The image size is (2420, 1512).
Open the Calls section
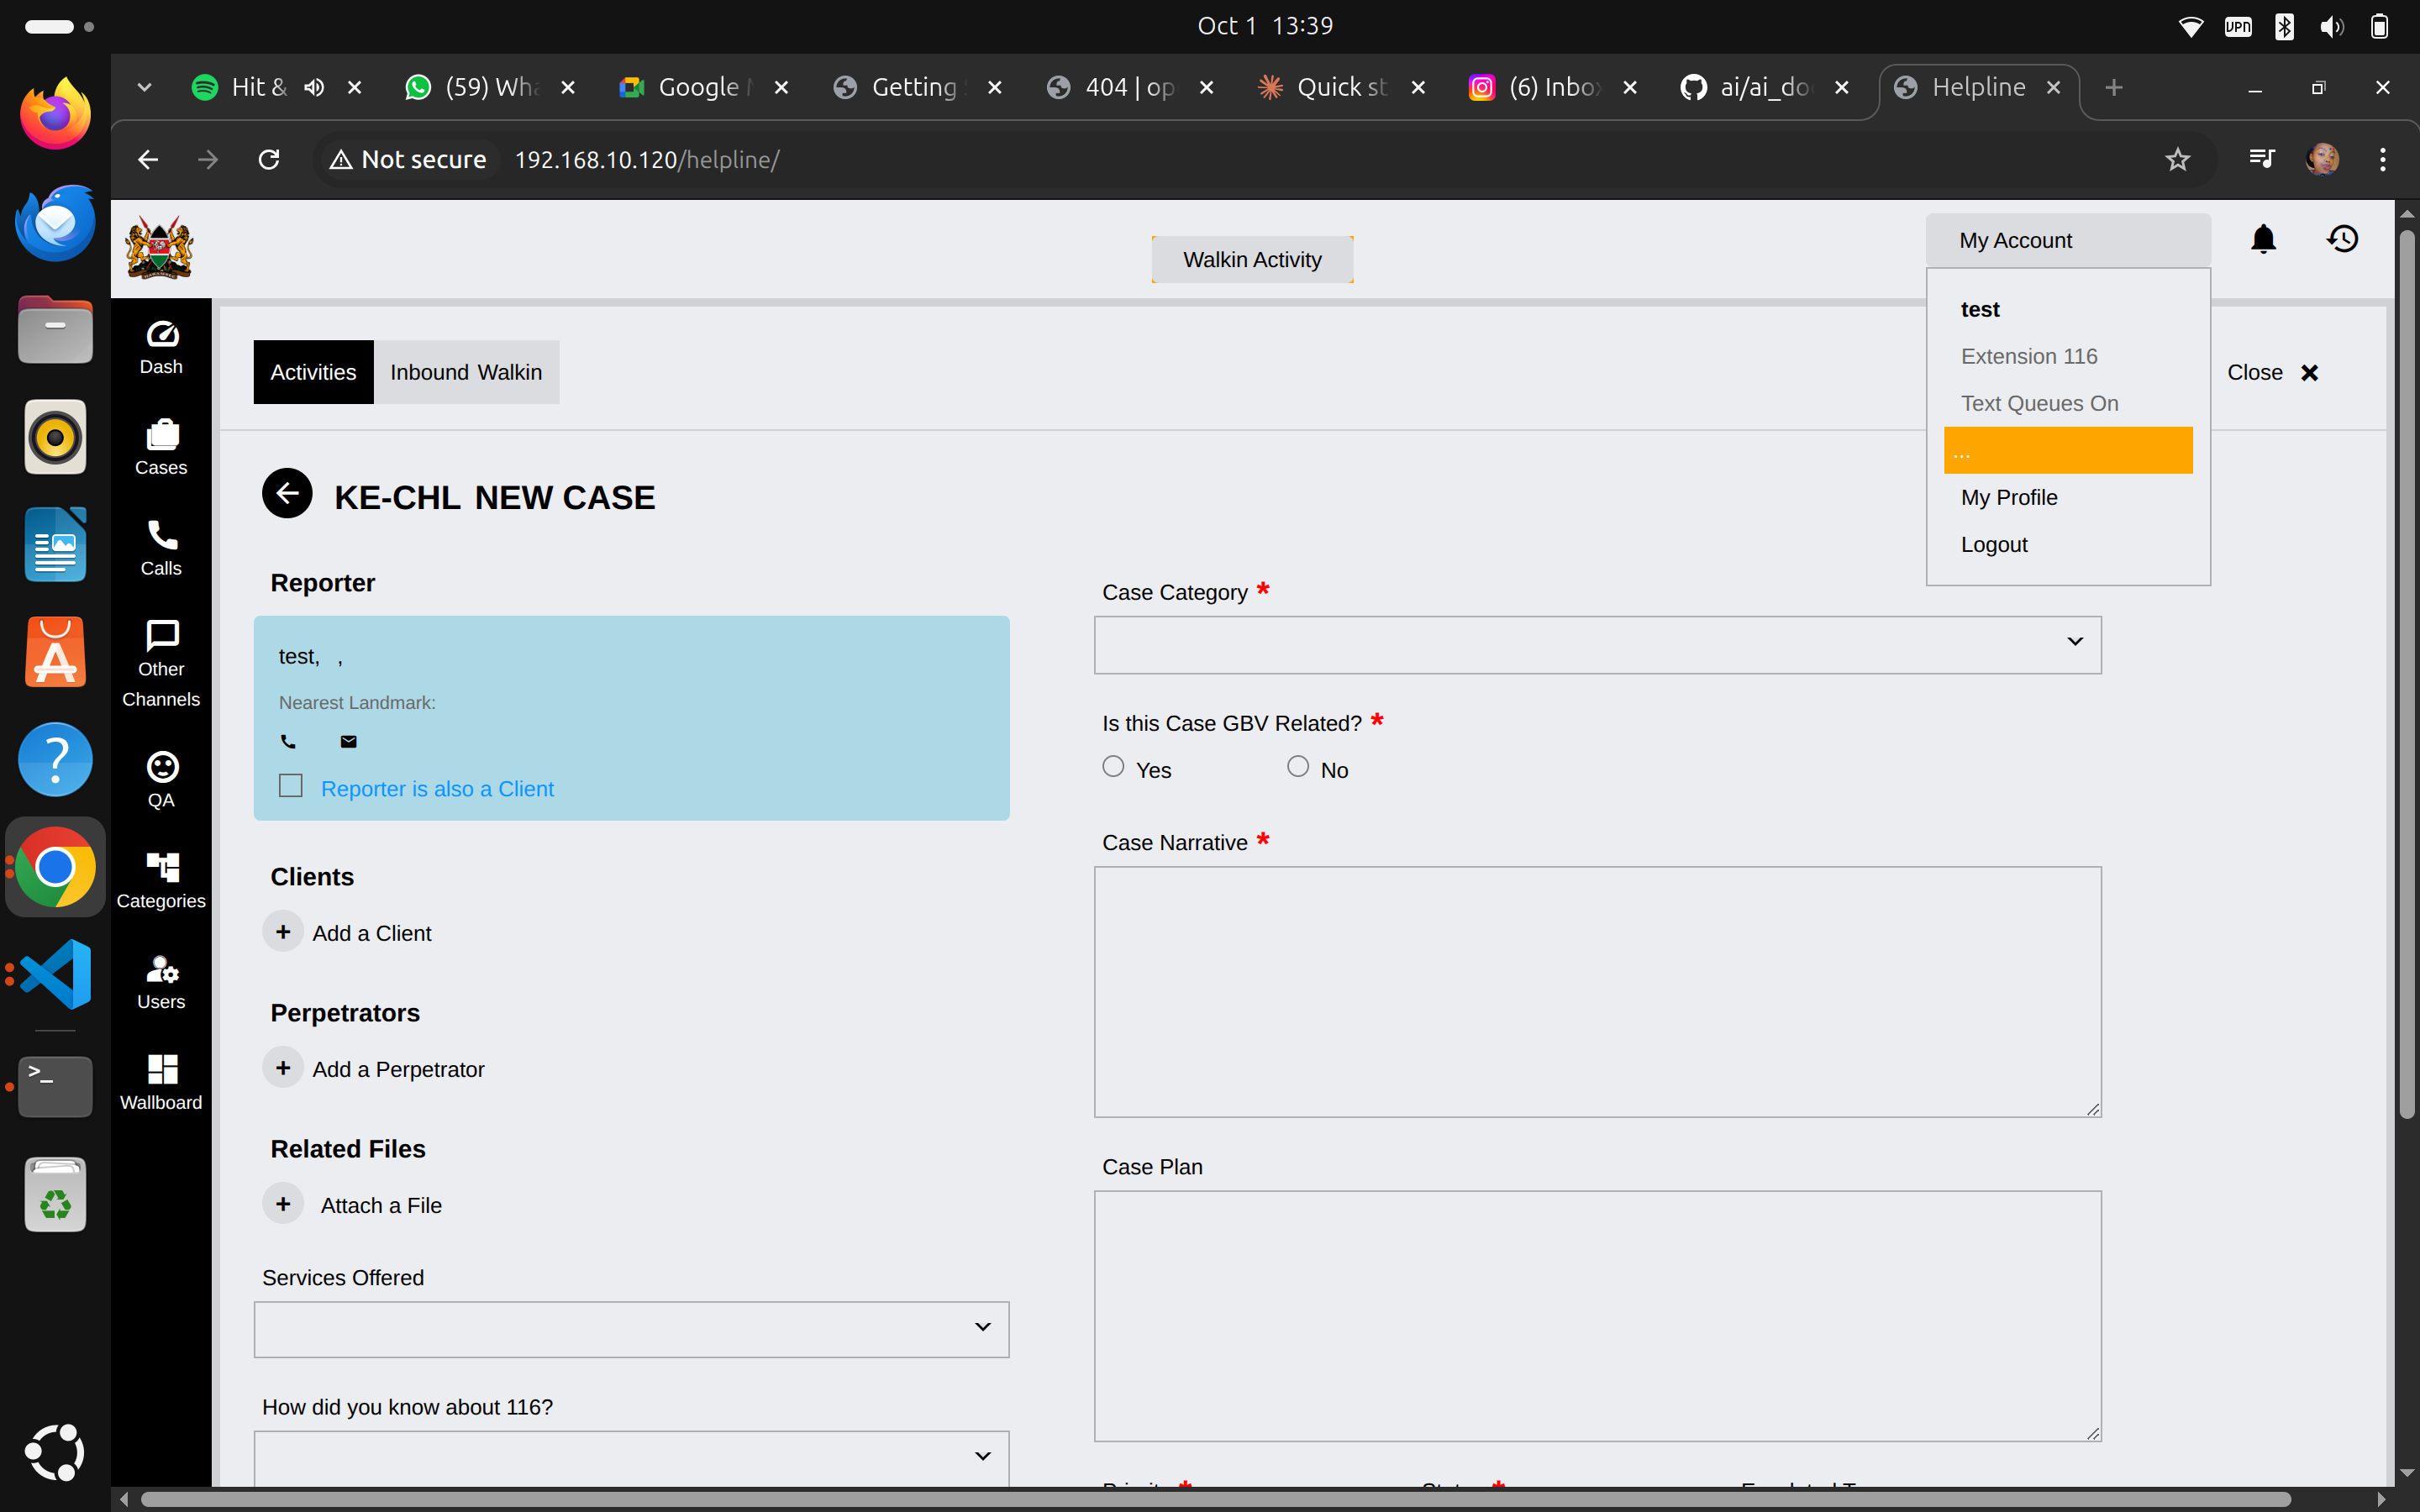tap(161, 547)
